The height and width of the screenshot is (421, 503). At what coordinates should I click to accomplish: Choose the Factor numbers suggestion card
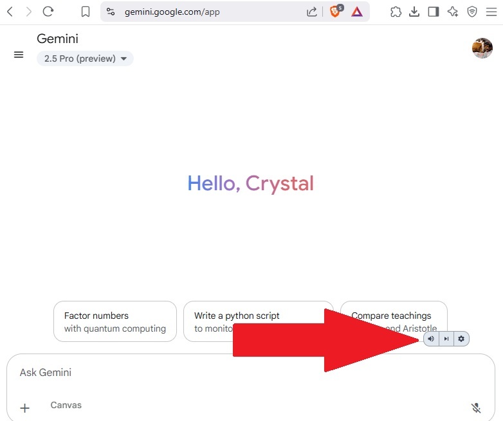(115, 321)
